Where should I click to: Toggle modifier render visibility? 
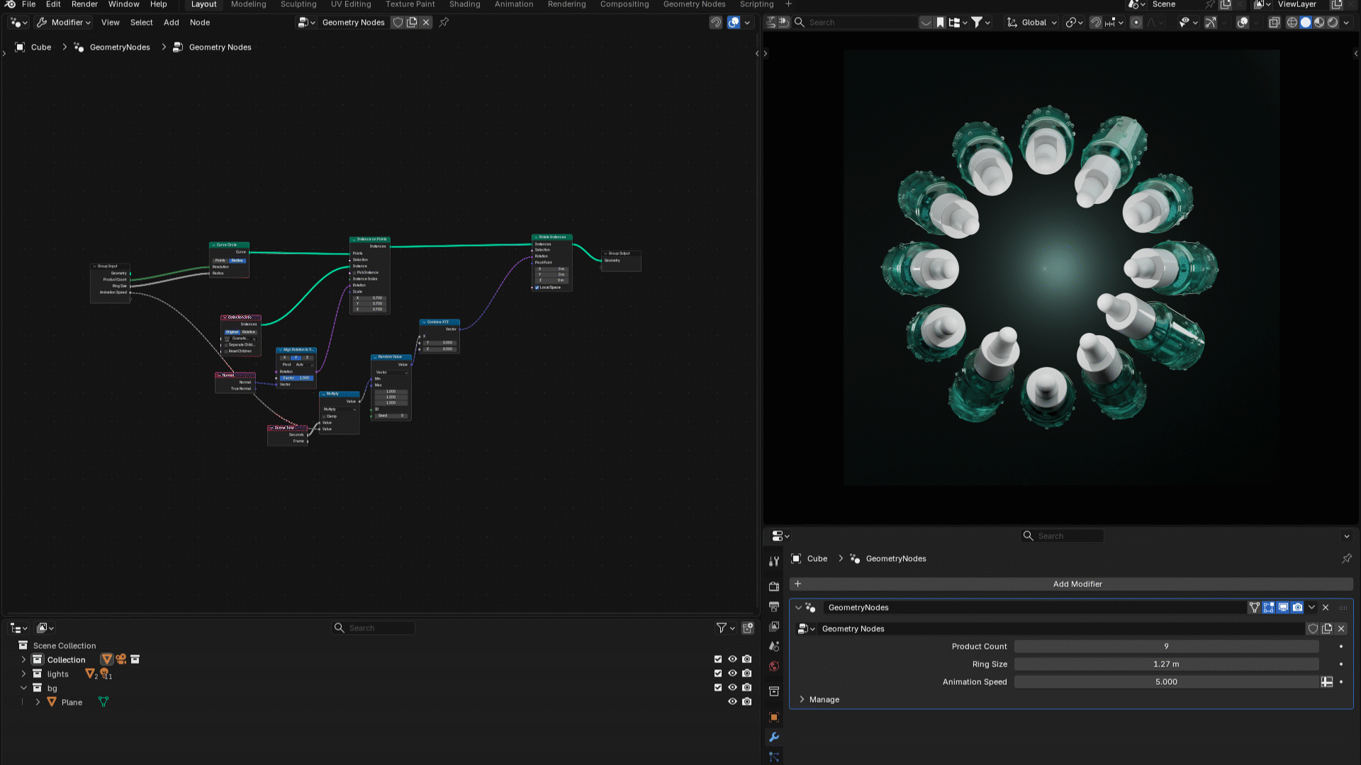click(x=1297, y=607)
